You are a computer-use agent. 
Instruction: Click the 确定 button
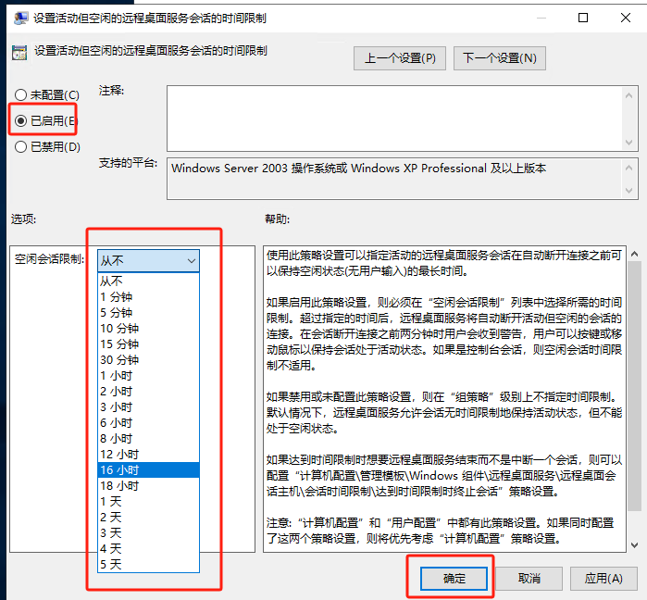click(x=454, y=578)
